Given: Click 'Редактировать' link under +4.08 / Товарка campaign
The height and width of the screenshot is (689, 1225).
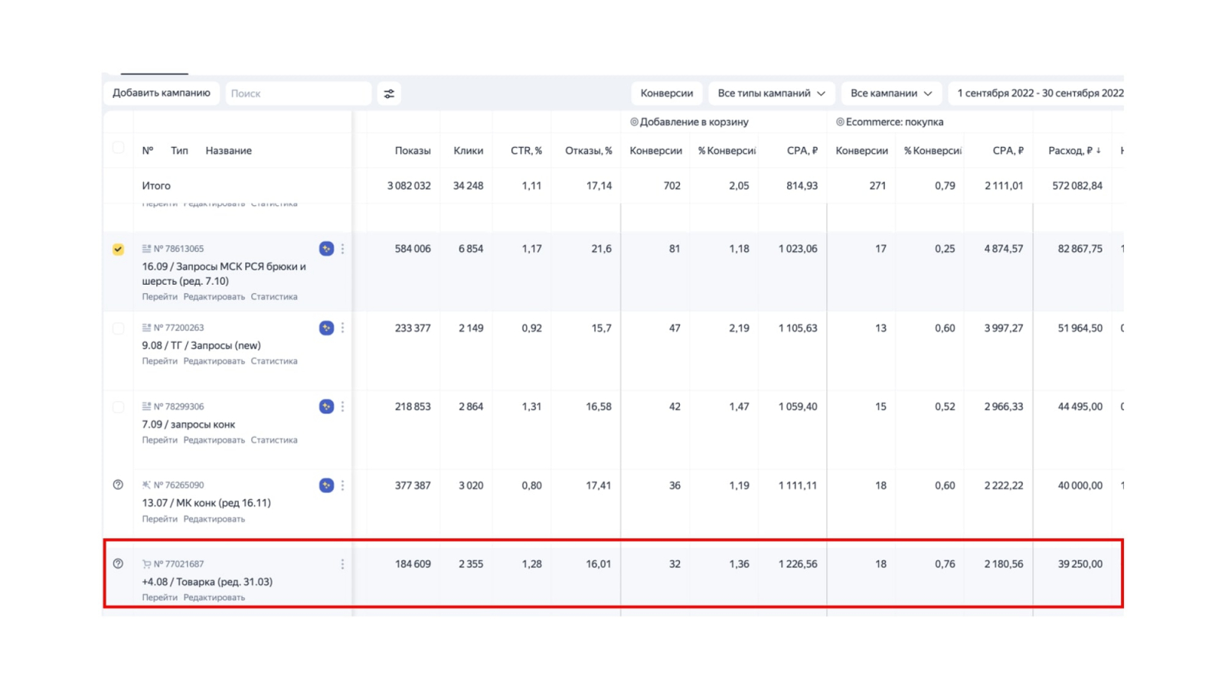Looking at the screenshot, I should coord(214,598).
